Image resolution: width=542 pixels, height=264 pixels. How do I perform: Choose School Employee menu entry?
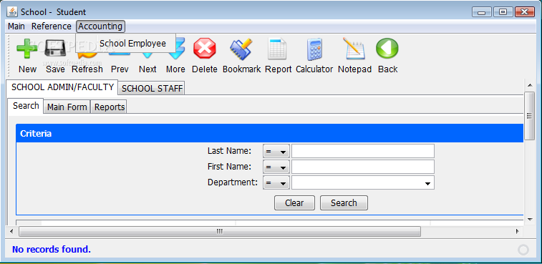(132, 44)
